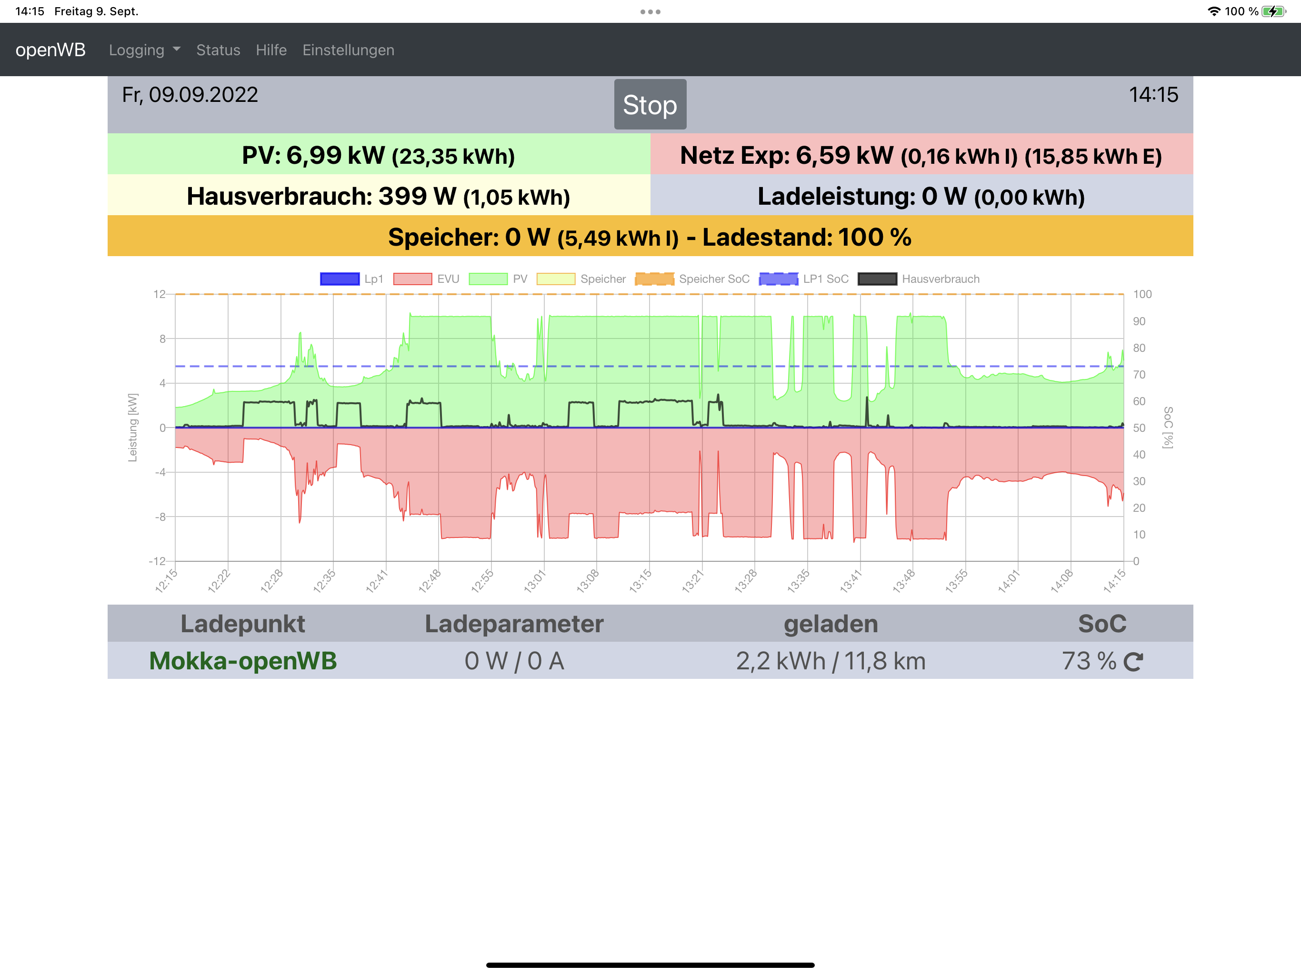Open the Hilfe menu item
Screen dimensions: 1301x975
click(x=271, y=50)
